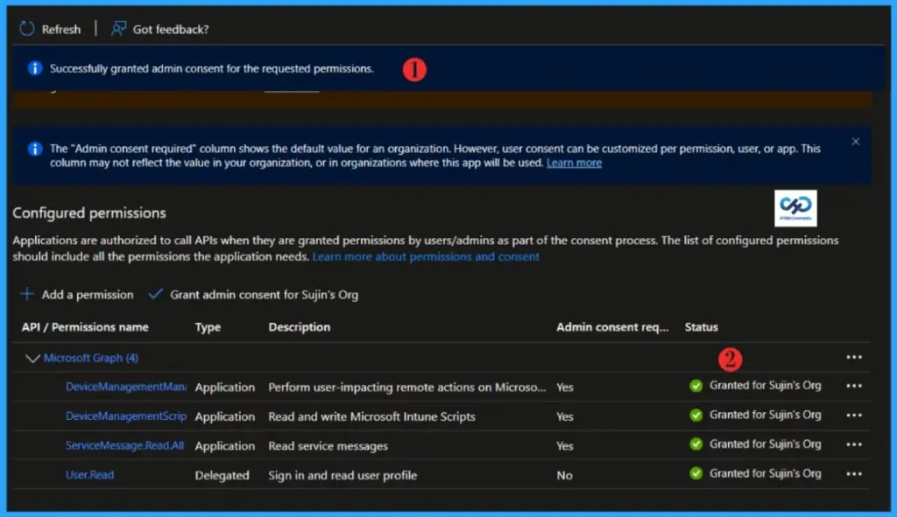This screenshot has width=897, height=517.
Task: Open more options for DeviceManagementMana permission row
Action: pyautogui.click(x=854, y=386)
